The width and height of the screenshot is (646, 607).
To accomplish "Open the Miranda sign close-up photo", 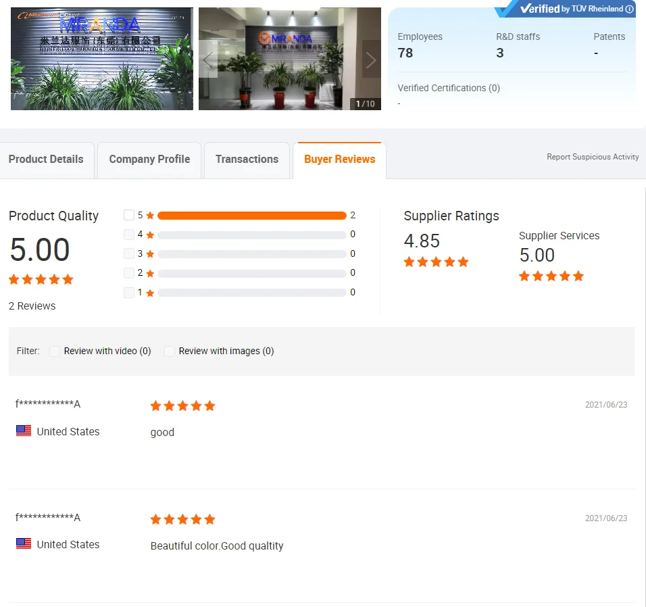I will pyautogui.click(x=102, y=59).
